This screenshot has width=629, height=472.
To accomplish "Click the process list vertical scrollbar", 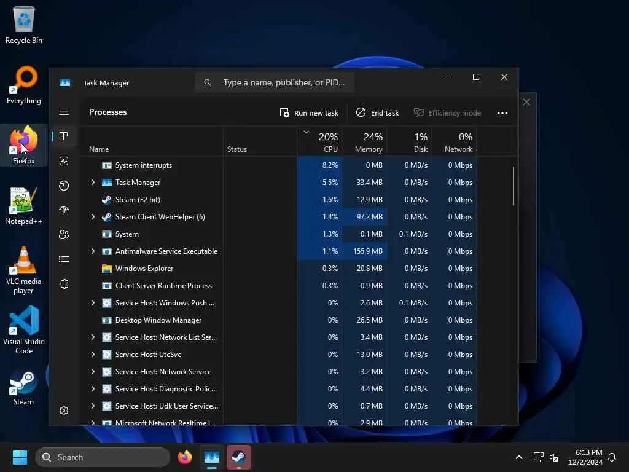I will point(514,187).
